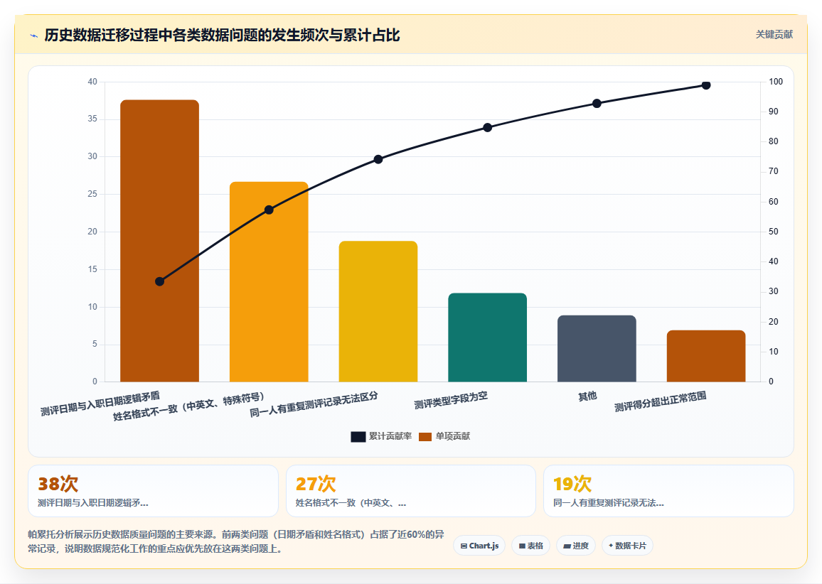Click the x-axis label 同一人有重复测评记录无法区分
The height and width of the screenshot is (584, 822).
(314, 404)
